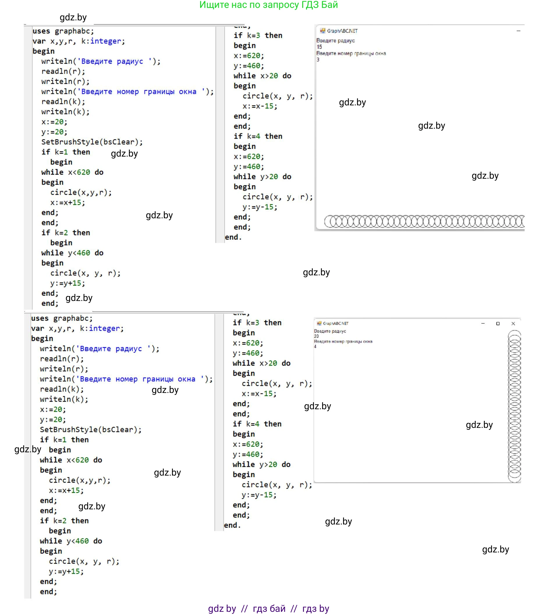Click the lower GraphABC.NET window title text
Screen dimensions: 538x615
[x=336, y=323]
